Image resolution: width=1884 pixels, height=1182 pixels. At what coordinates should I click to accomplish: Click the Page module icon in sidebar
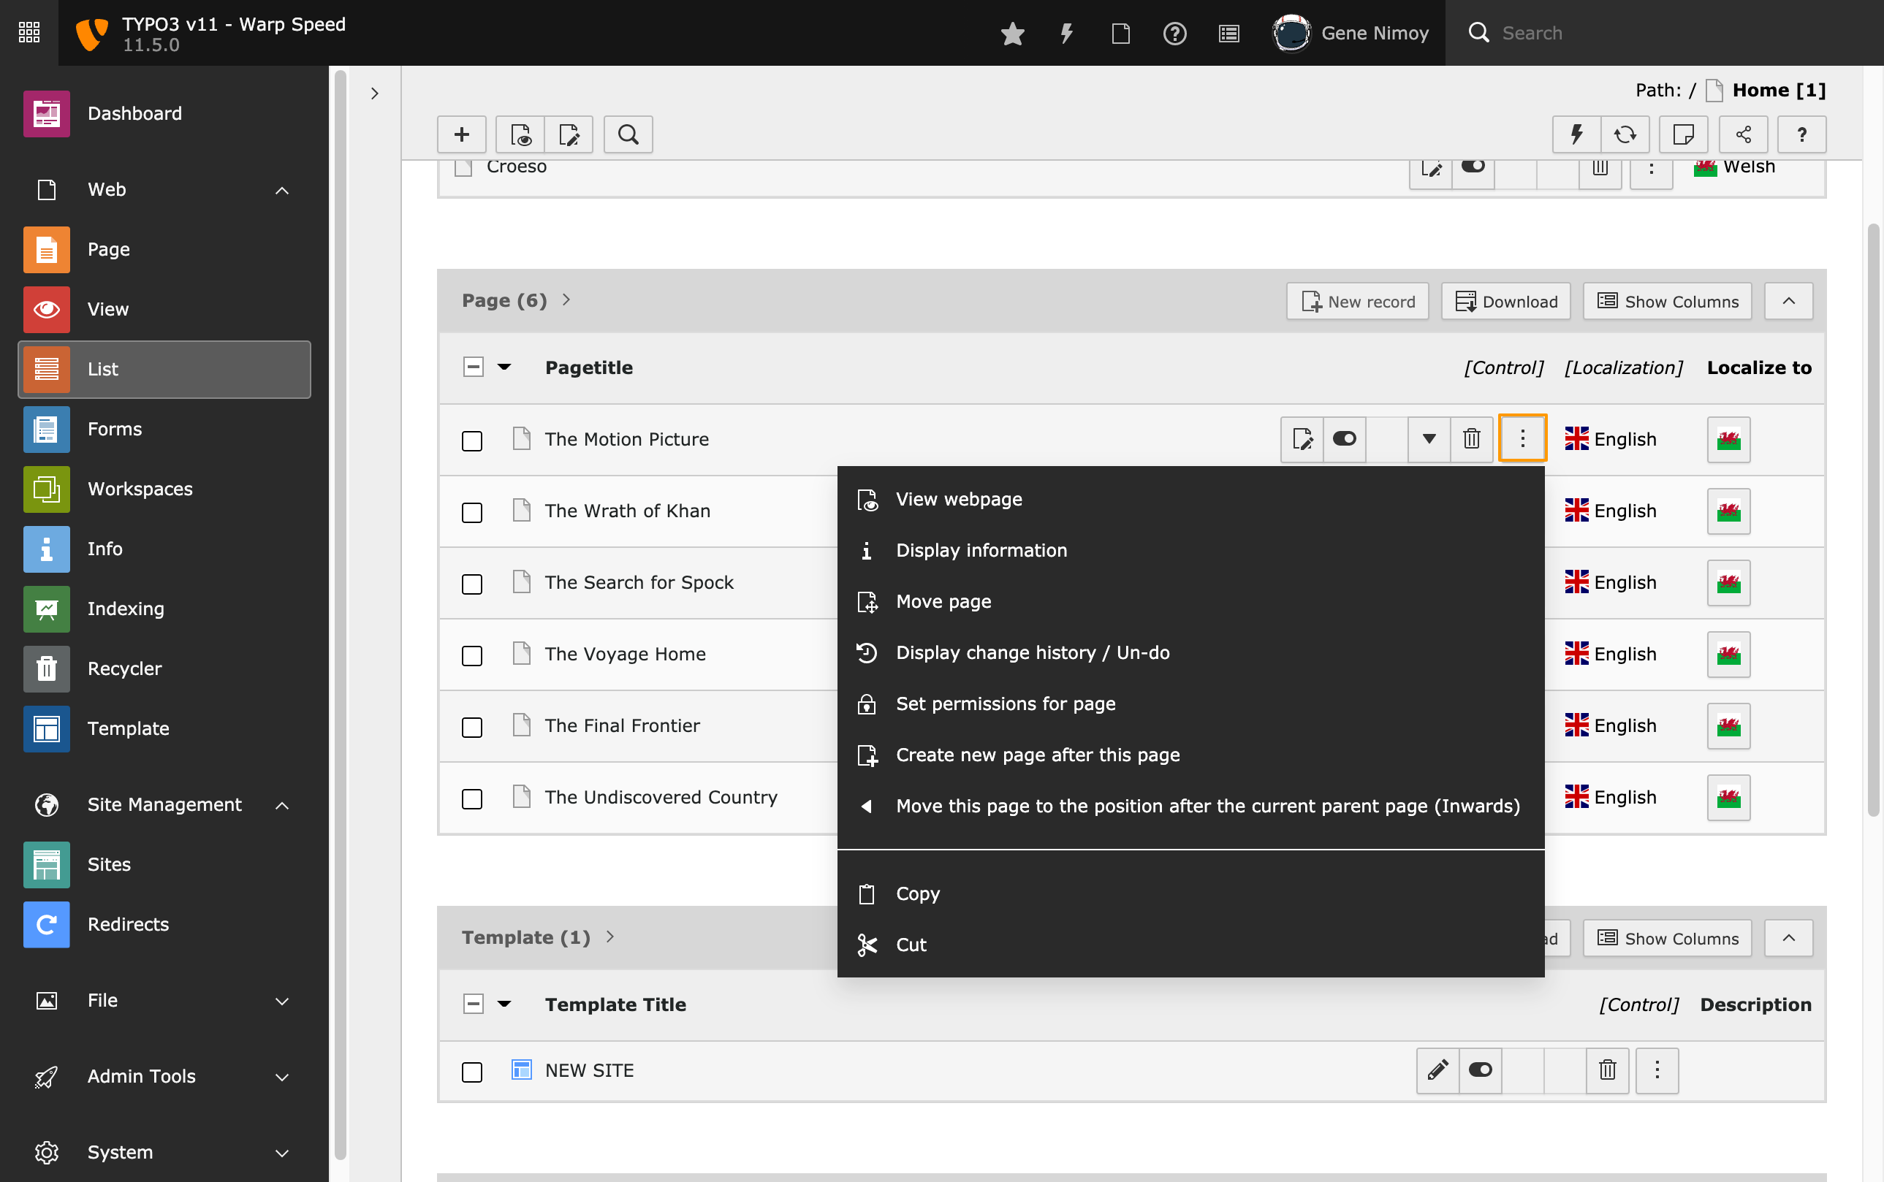45,249
